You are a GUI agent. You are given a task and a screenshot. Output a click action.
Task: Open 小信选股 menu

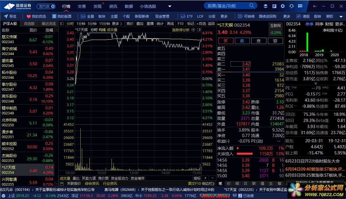coord(148,6)
